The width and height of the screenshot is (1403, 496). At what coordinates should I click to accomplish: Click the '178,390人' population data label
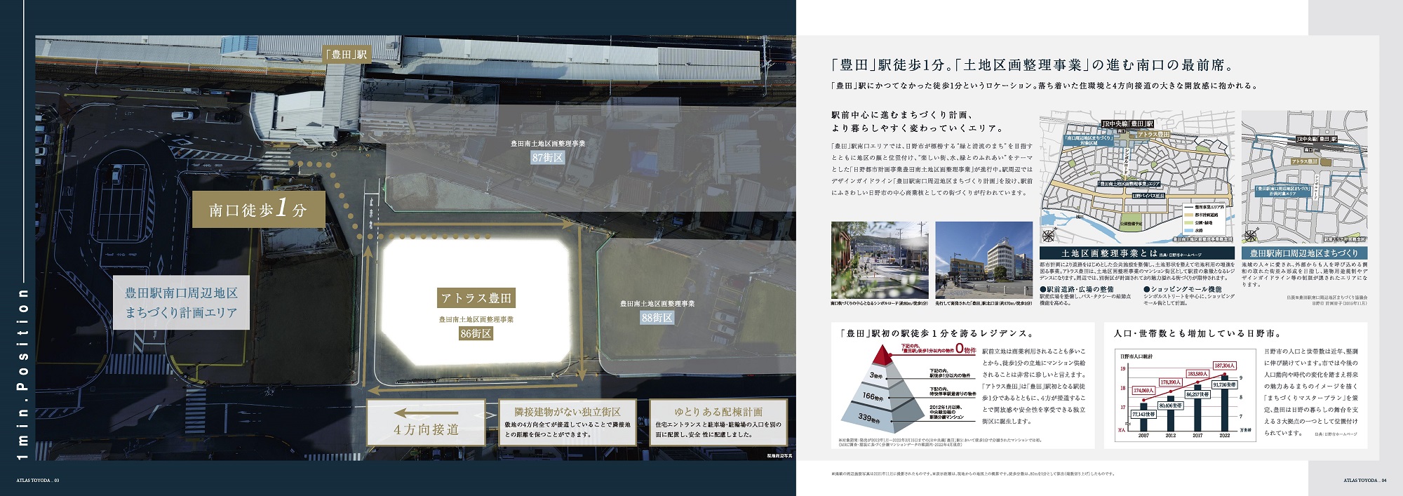point(1170,382)
